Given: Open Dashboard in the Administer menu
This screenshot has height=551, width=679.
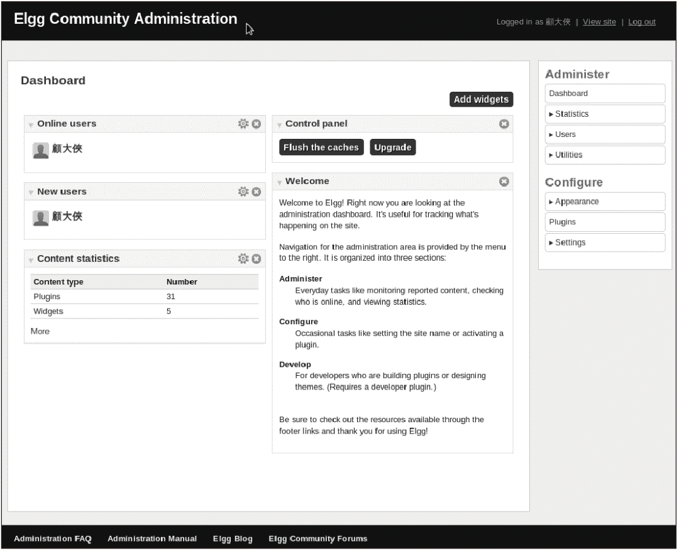Looking at the screenshot, I should click(x=605, y=94).
